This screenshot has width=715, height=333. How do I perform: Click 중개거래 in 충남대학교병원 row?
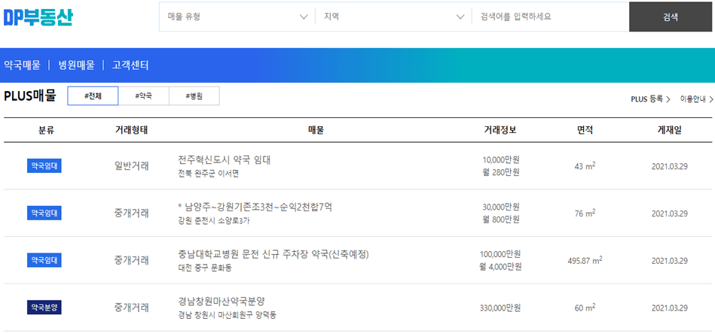(x=131, y=261)
